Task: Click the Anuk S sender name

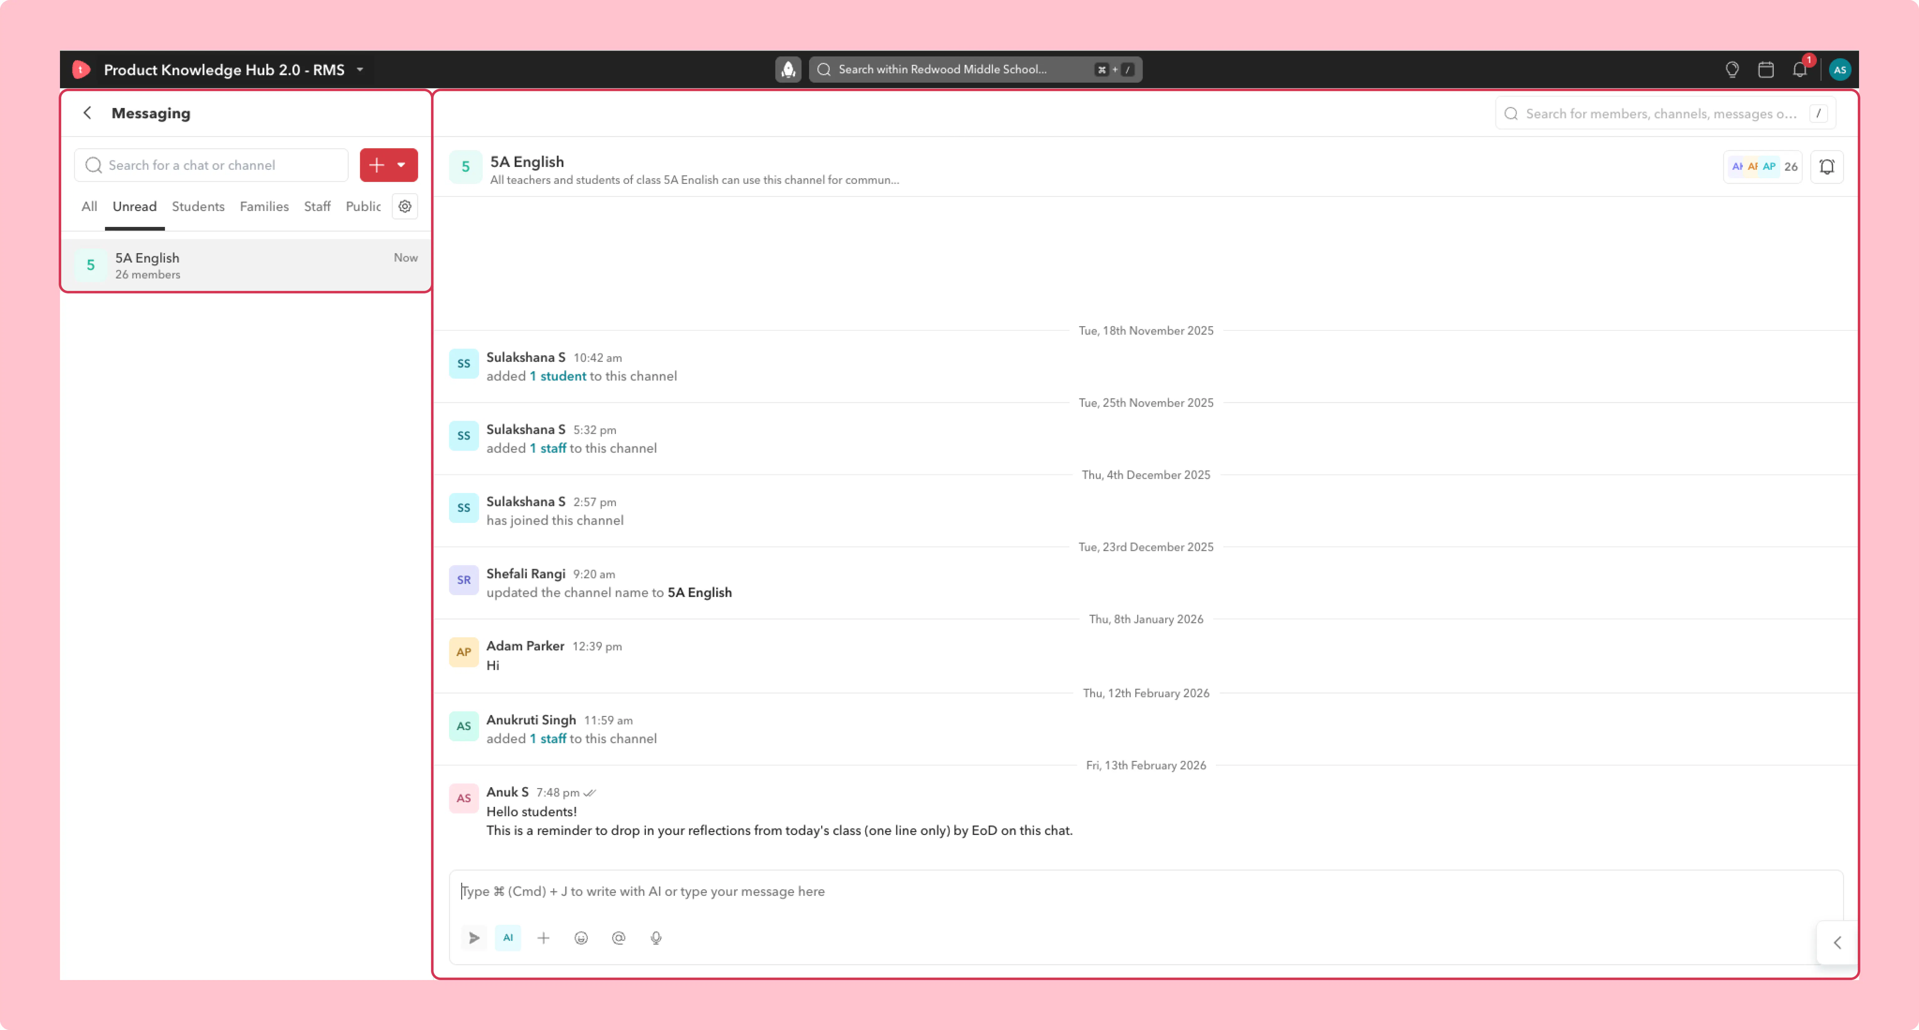Action: (507, 792)
